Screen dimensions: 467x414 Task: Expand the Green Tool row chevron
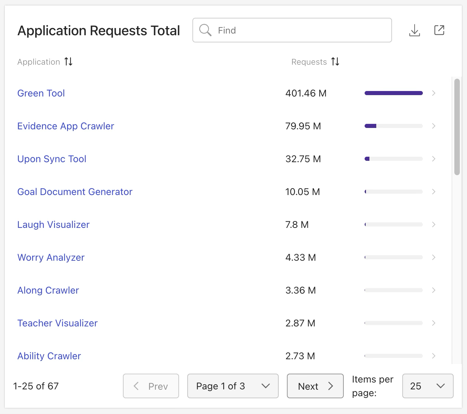click(433, 93)
